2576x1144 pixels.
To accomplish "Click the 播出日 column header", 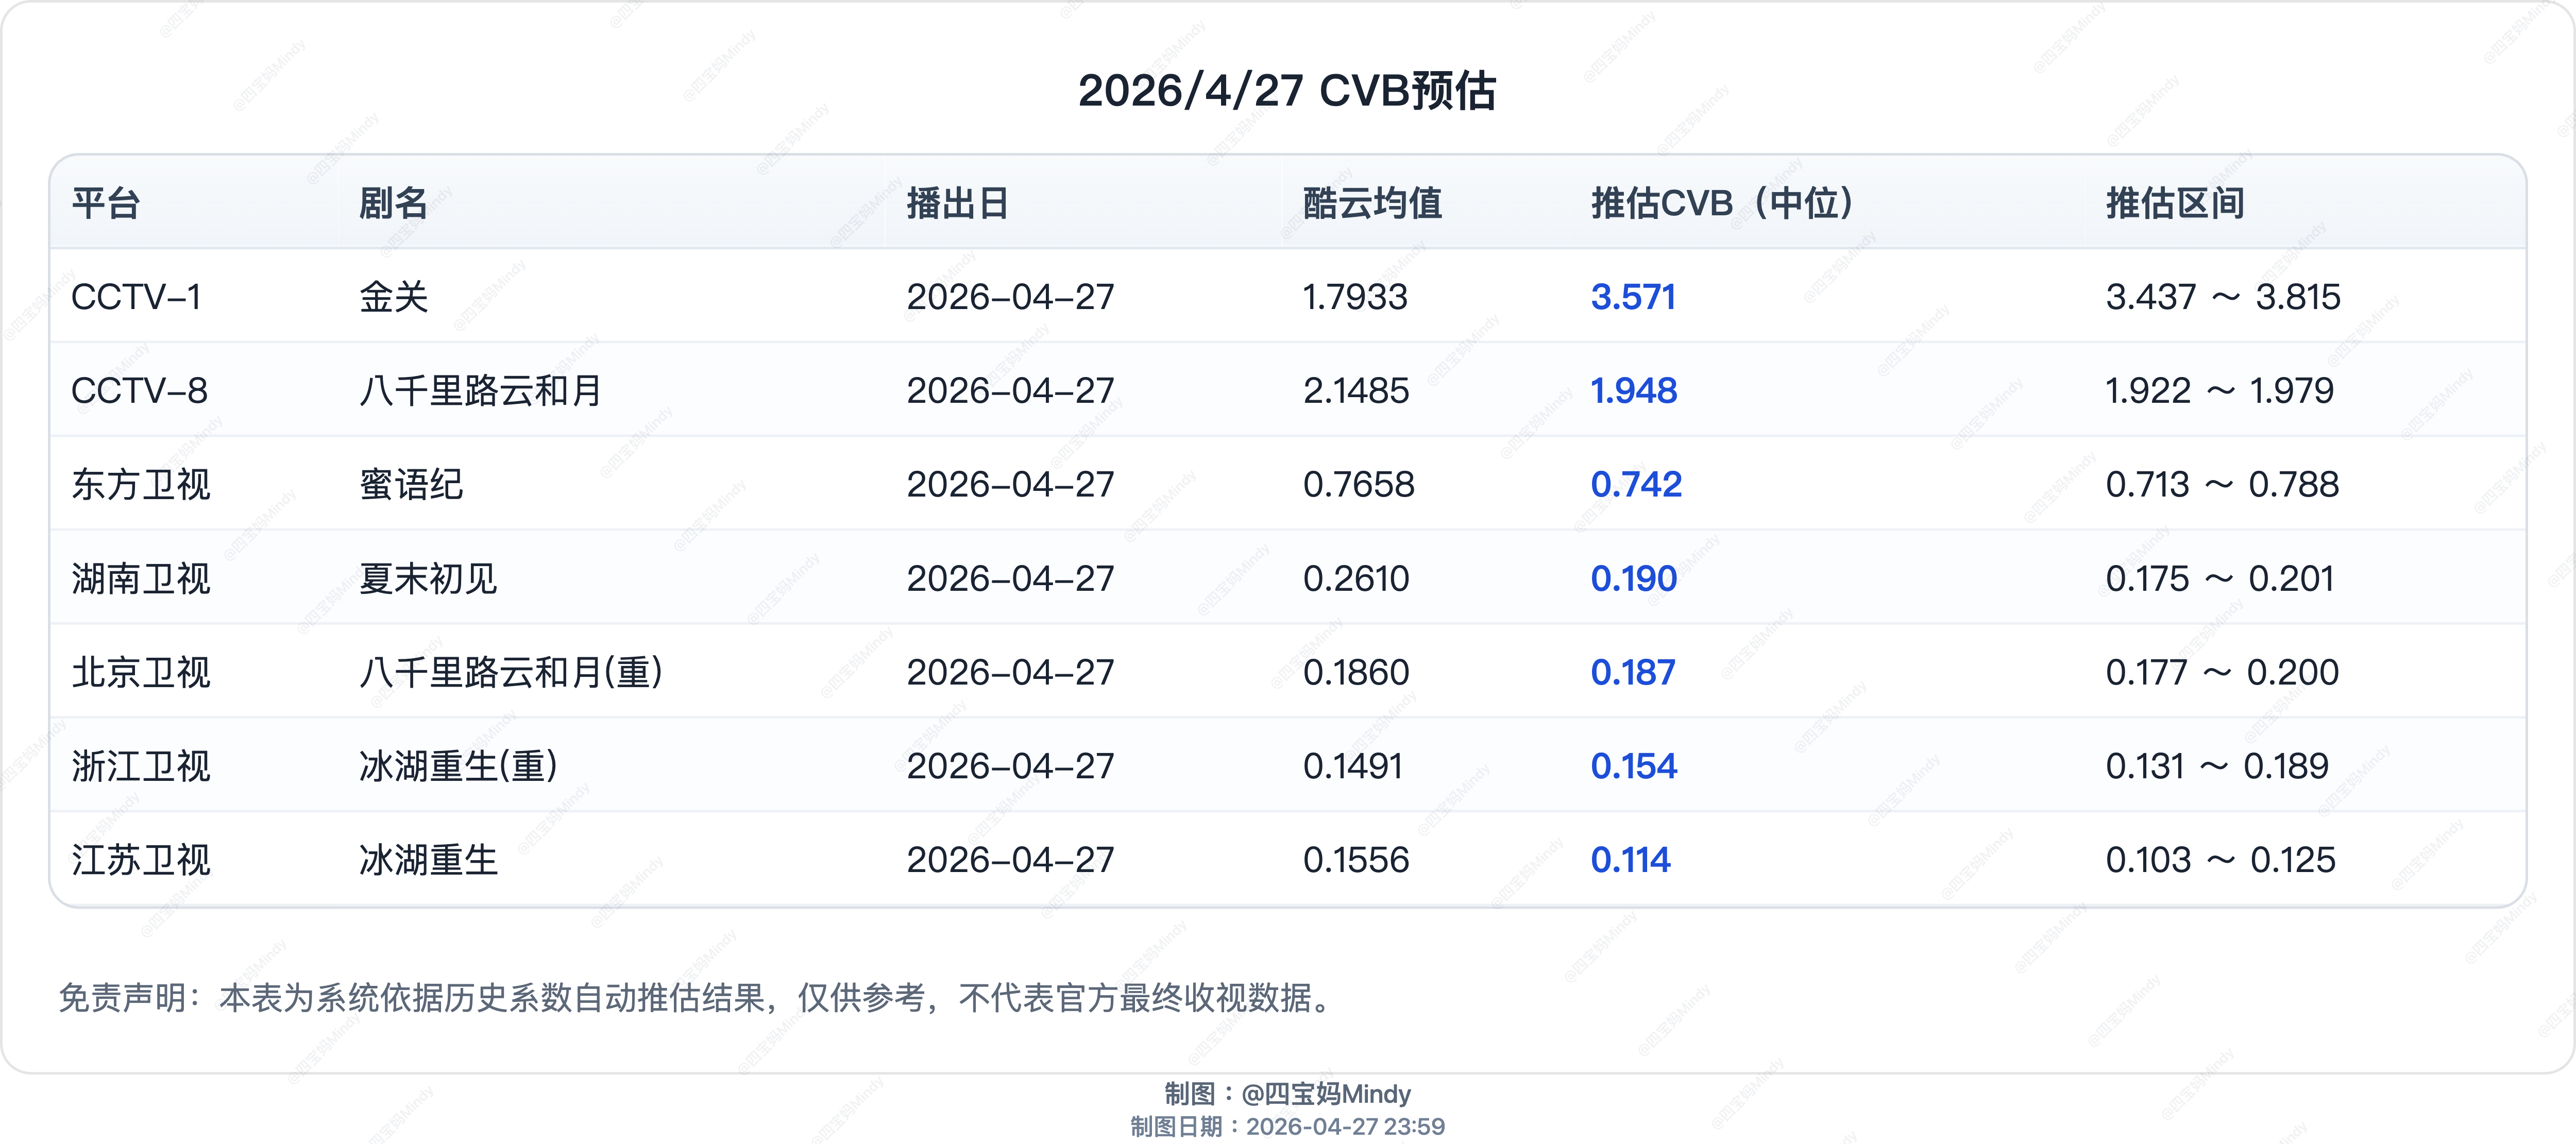I will coord(957,203).
